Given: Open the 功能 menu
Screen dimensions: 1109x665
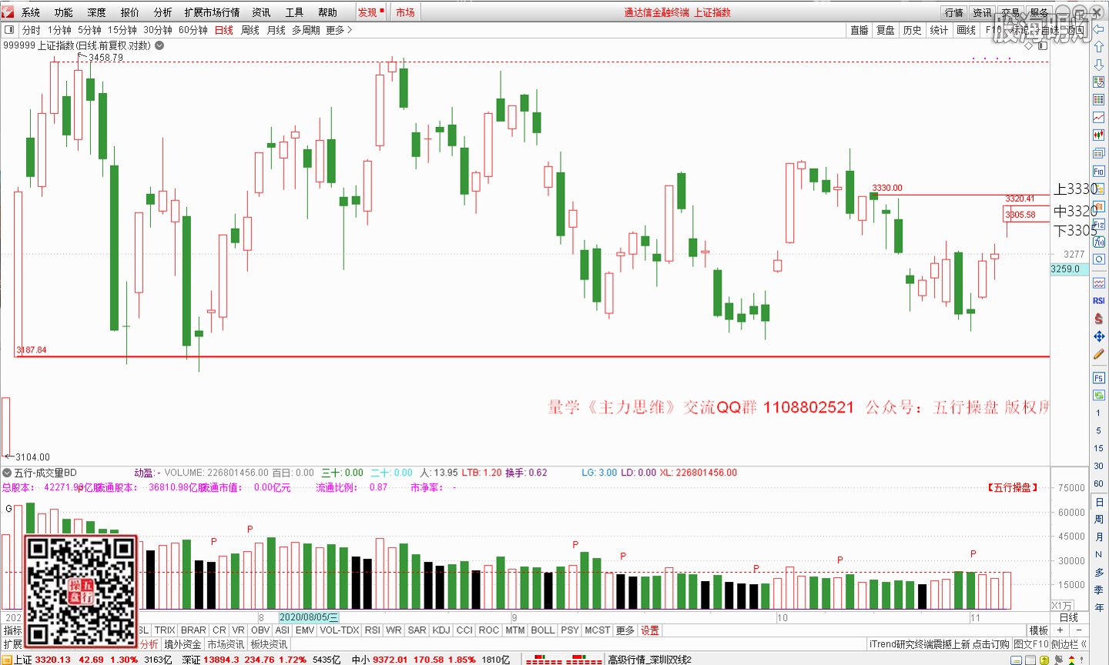Looking at the screenshot, I should (64, 12).
